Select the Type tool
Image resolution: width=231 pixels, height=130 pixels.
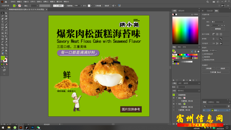pos(2,22)
